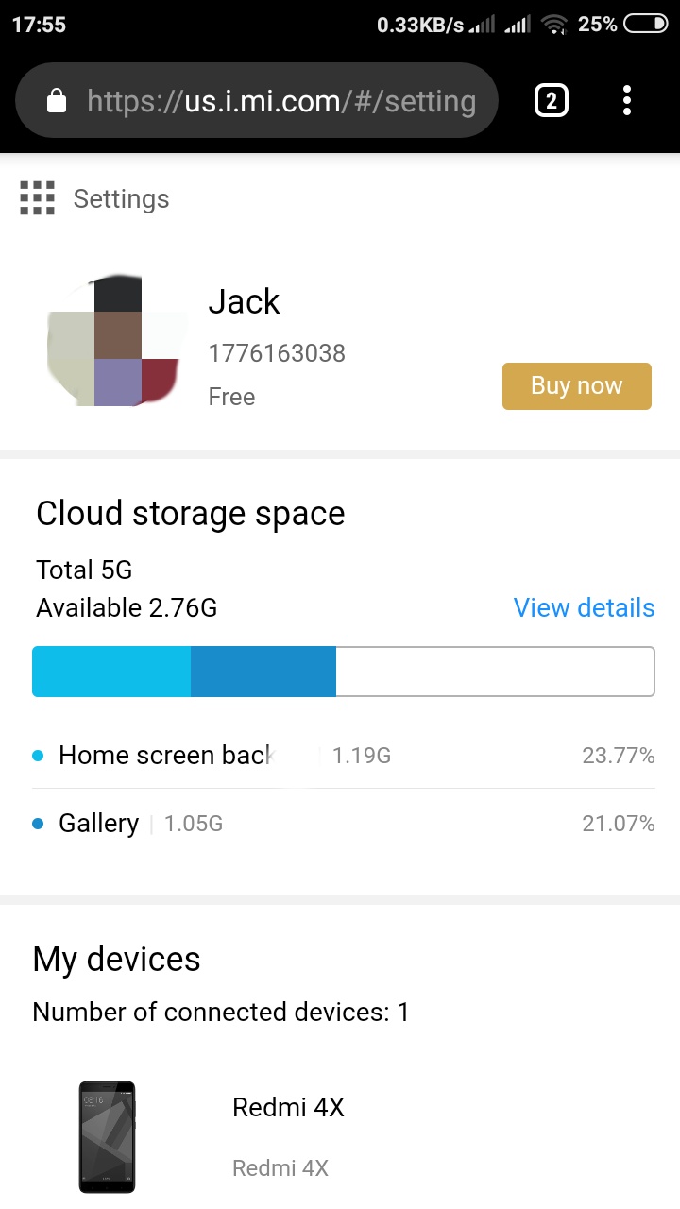Select the Gallery storage row
The width and height of the screenshot is (680, 1209).
[x=343, y=824]
